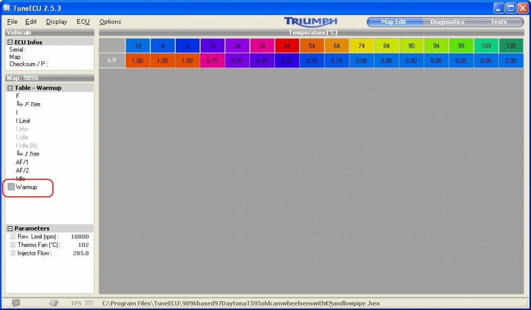Click the Temperature (°C) table title
Screen dimensions: 531x310
coord(313,32)
